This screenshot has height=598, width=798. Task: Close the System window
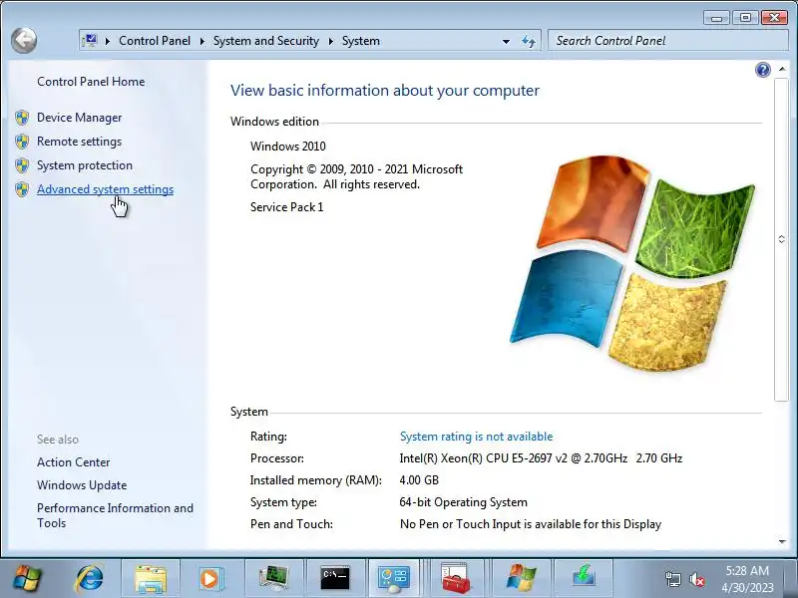click(x=774, y=18)
